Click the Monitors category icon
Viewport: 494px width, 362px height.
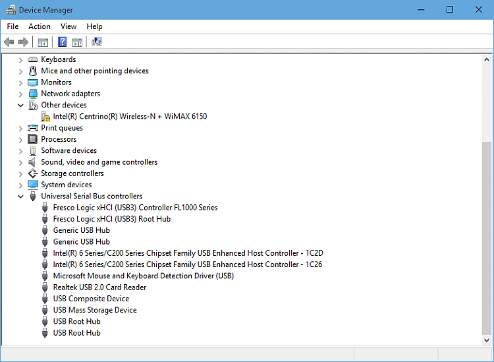(x=33, y=82)
